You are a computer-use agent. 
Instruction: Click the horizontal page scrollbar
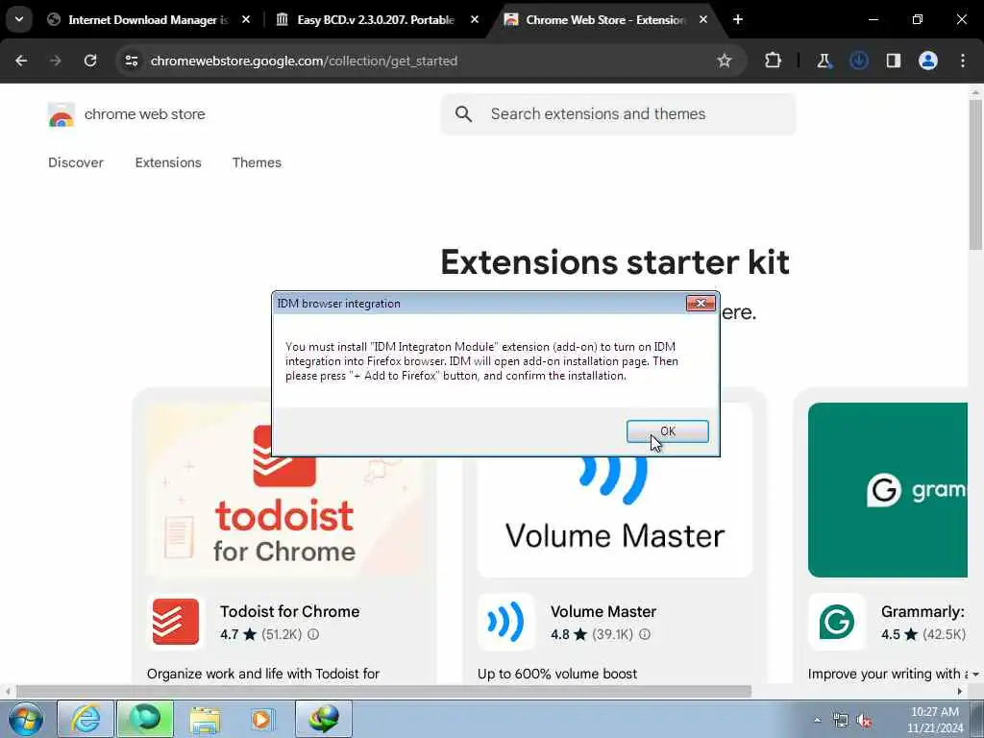384,692
